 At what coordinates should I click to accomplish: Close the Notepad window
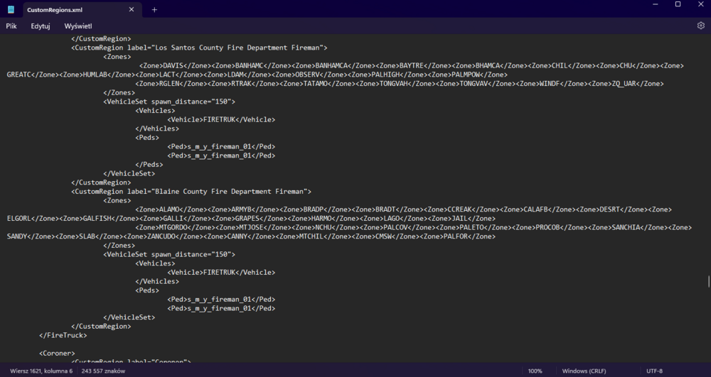tap(700, 4)
